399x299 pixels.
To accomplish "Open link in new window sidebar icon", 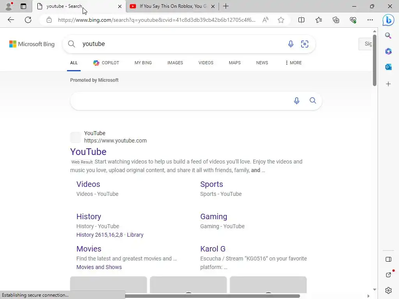I will click(x=388, y=275).
